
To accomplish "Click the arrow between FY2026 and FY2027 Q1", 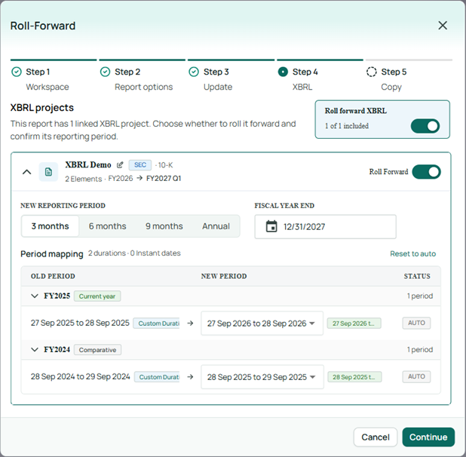I will tap(139, 178).
